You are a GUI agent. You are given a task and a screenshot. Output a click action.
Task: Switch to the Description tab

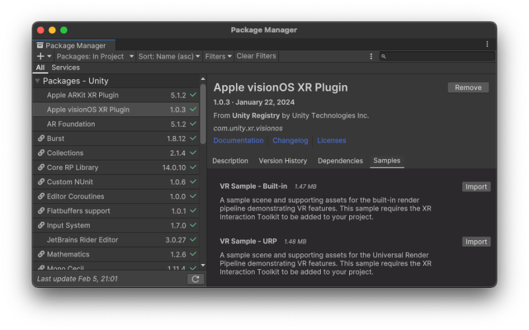(230, 161)
